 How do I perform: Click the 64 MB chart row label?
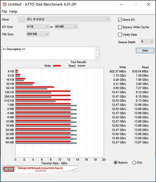click(10, 142)
